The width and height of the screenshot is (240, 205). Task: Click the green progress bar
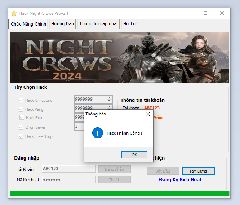119,193
